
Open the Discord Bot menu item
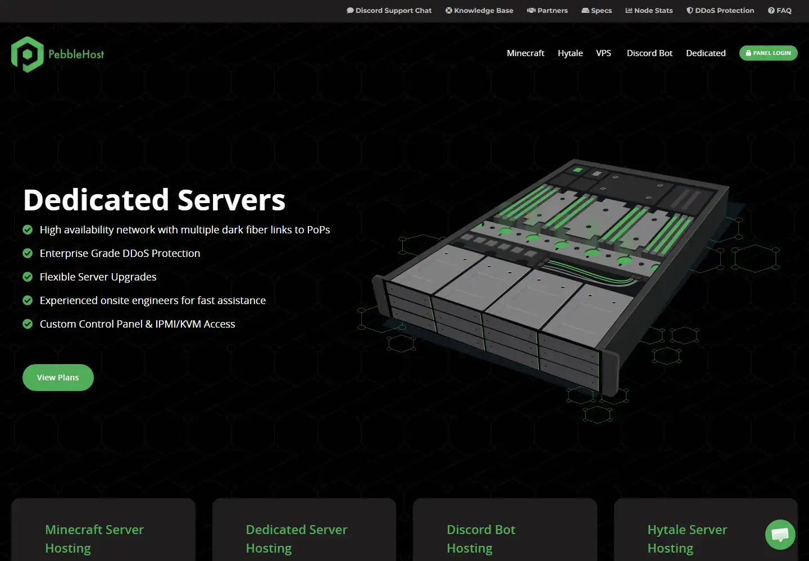pyautogui.click(x=649, y=53)
